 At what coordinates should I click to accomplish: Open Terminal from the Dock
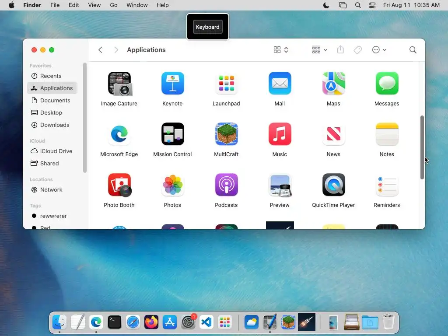(115, 322)
